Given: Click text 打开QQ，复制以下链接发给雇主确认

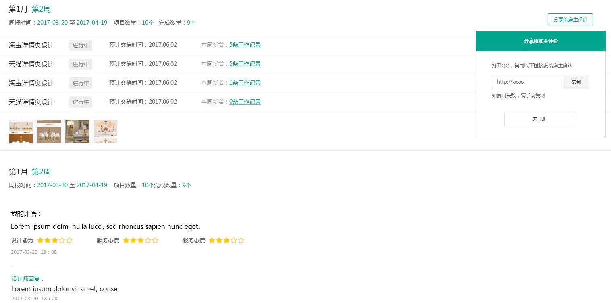Looking at the screenshot, I should tap(532, 66).
